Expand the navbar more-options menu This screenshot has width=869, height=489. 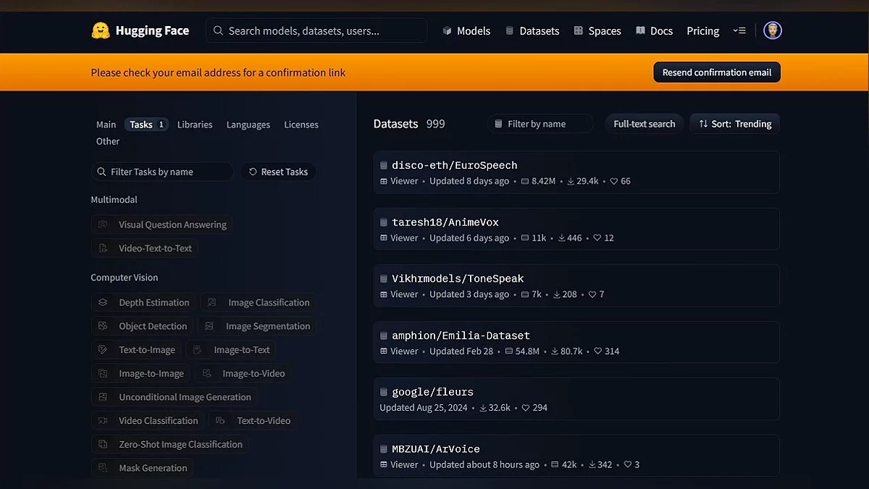pos(739,31)
